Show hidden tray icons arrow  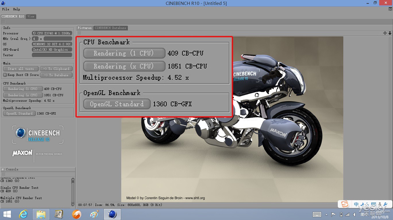pos(326,215)
